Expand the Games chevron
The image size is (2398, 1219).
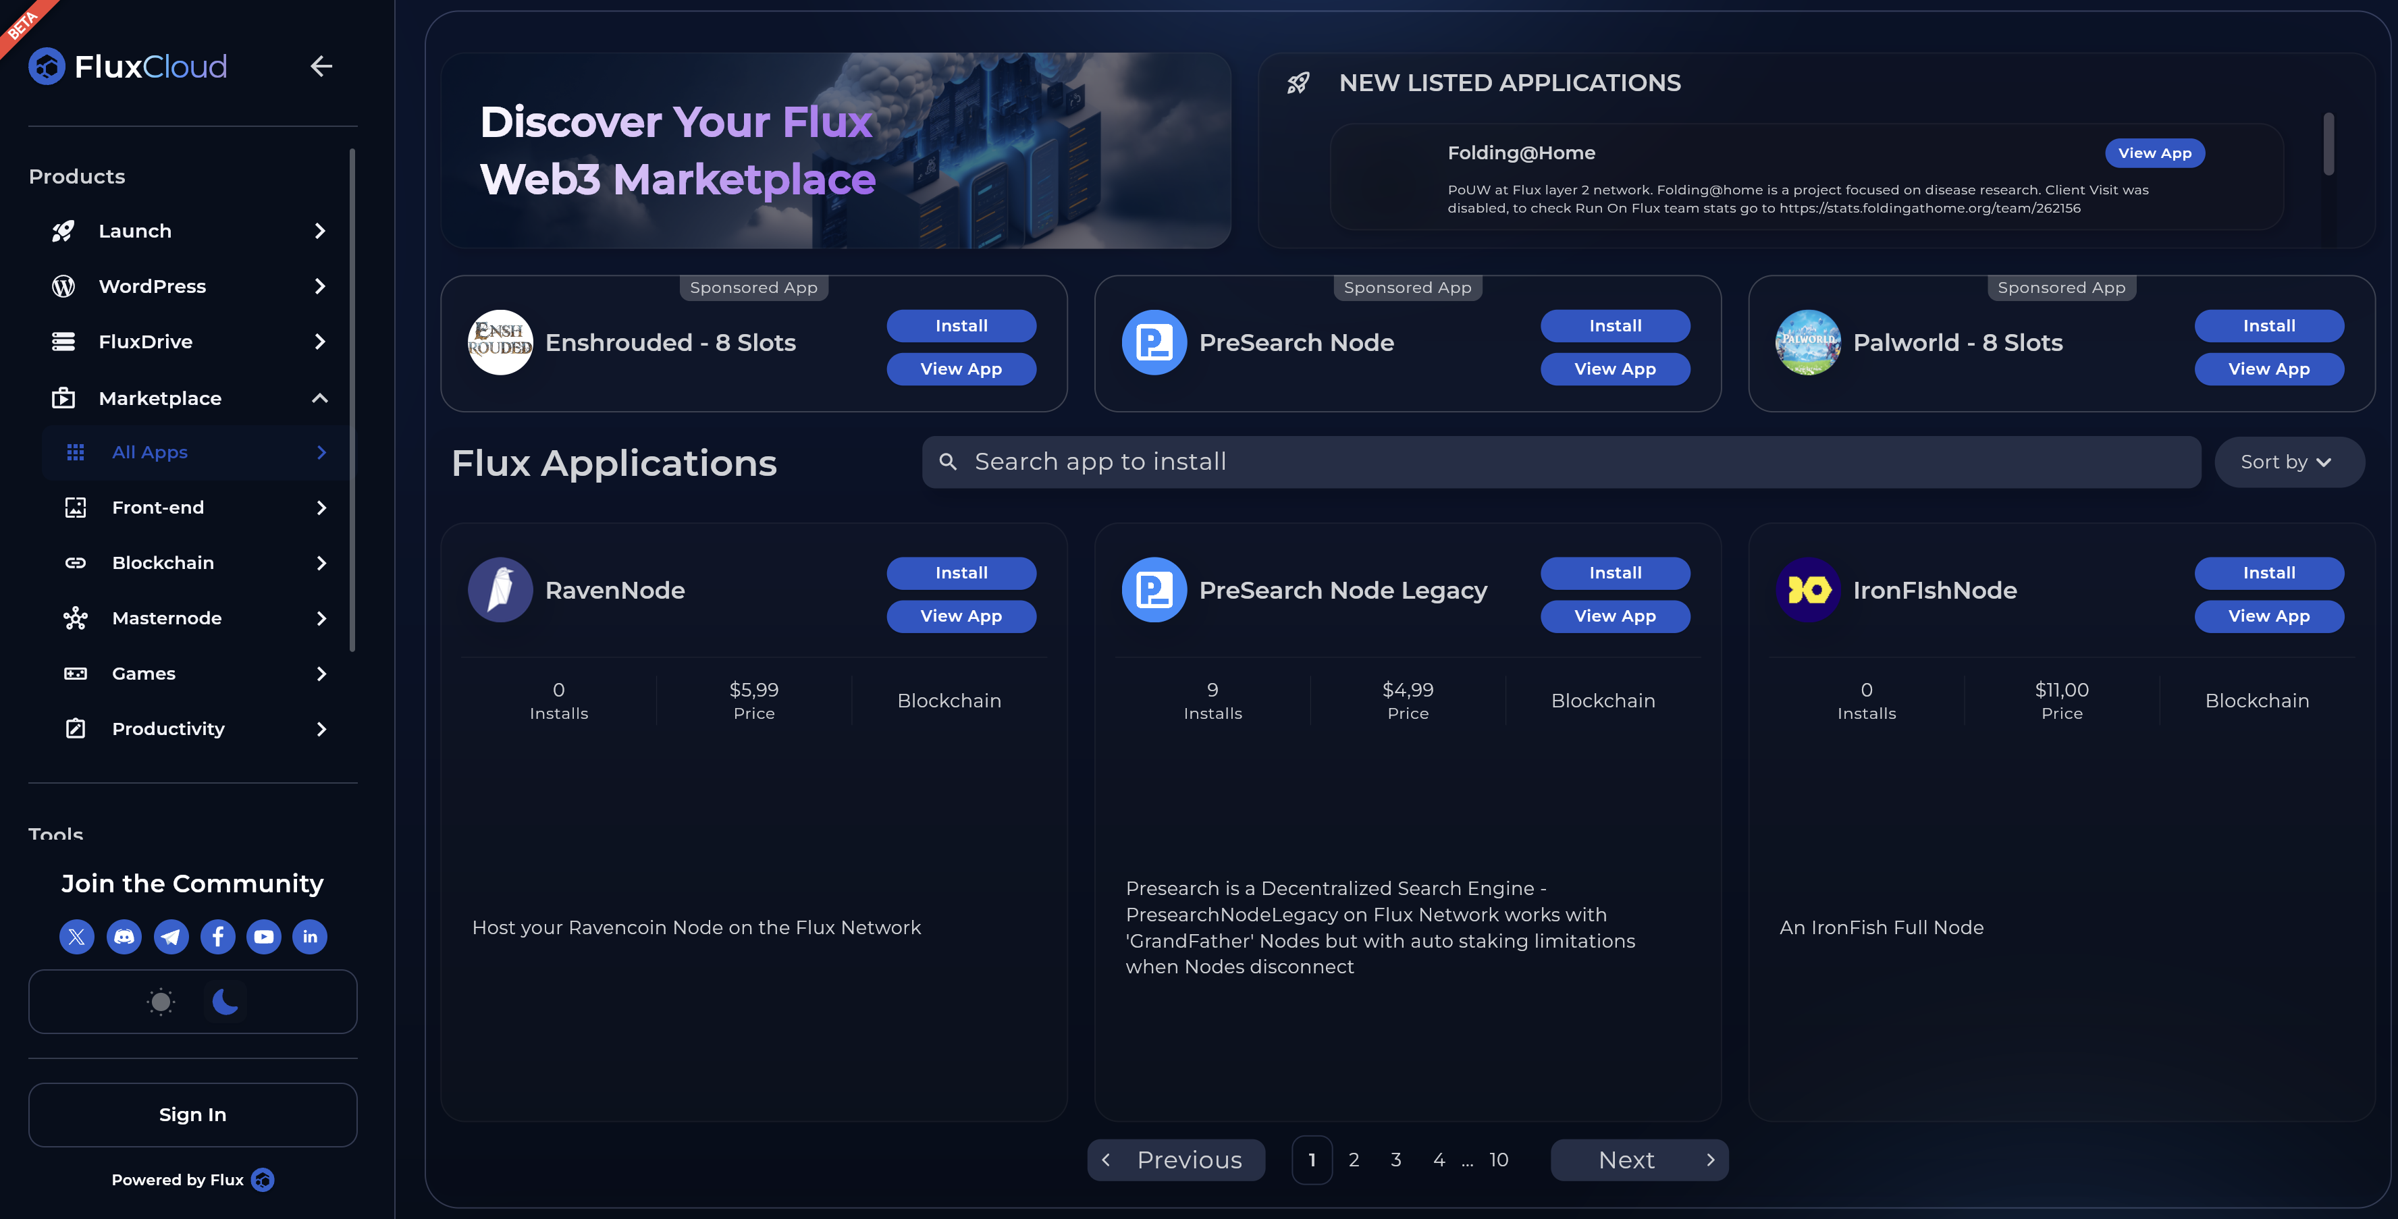(x=322, y=674)
